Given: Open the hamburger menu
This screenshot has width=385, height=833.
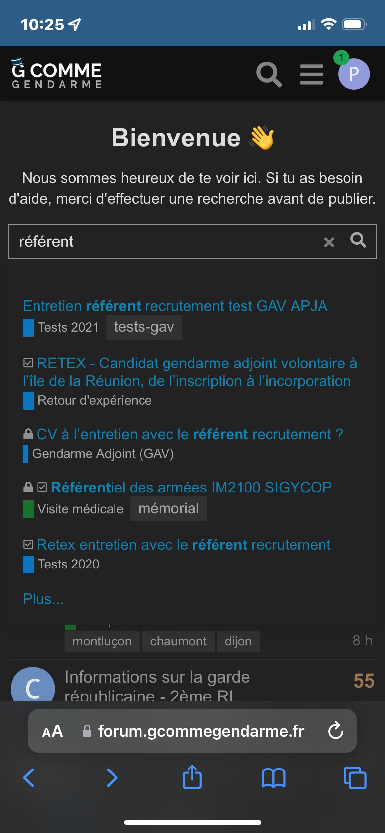Looking at the screenshot, I should (x=312, y=74).
